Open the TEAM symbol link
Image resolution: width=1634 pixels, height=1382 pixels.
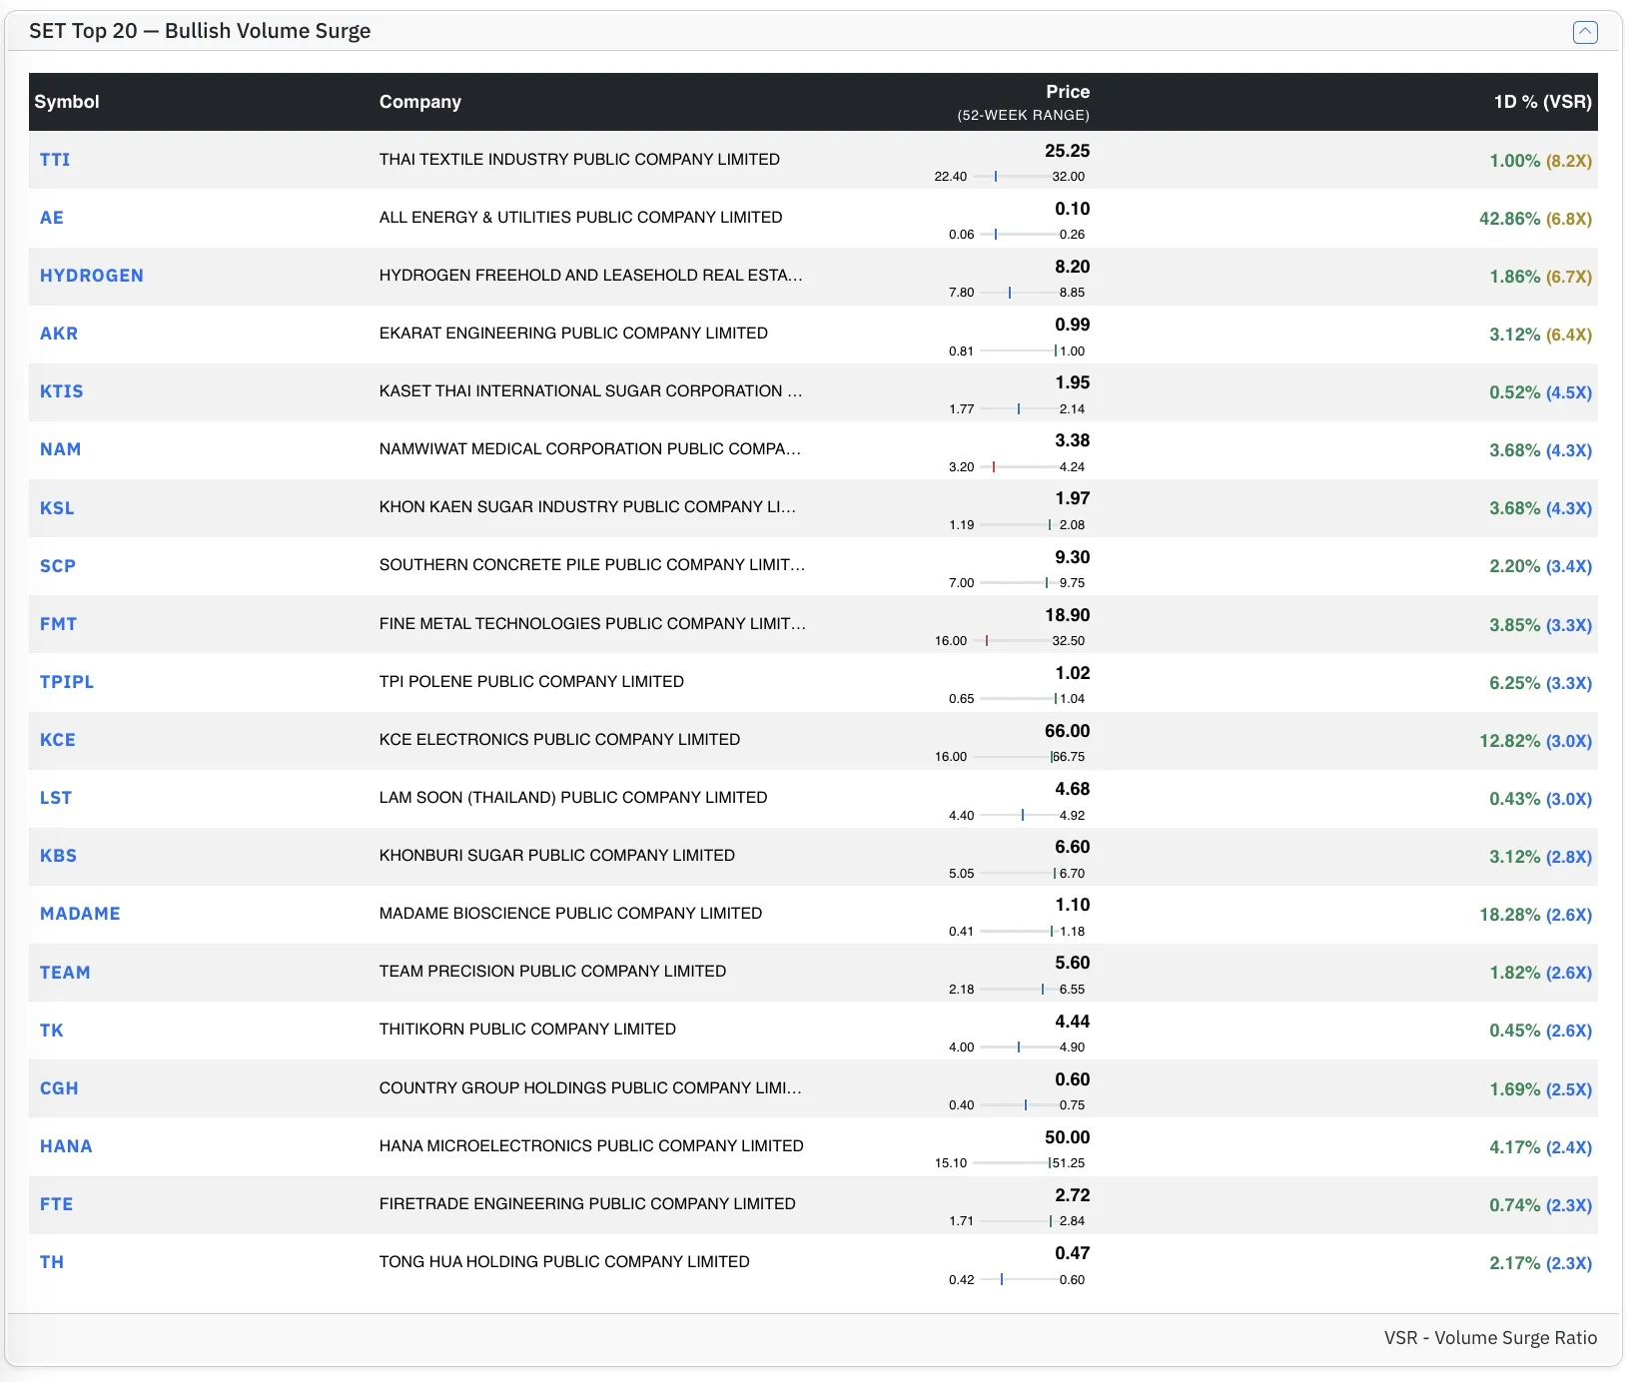coord(65,973)
